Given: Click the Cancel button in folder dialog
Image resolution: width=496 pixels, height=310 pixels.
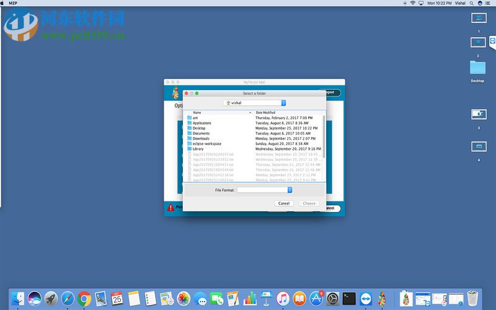Looking at the screenshot, I should tap(284, 203).
